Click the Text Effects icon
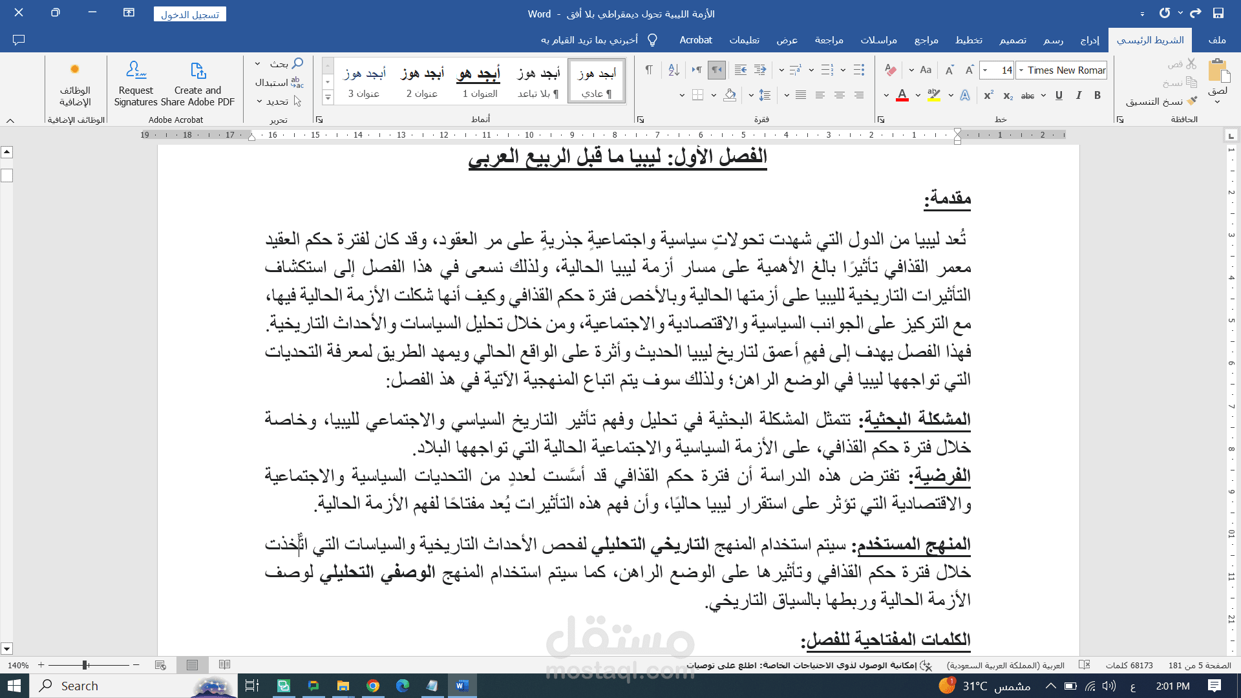 click(x=965, y=96)
